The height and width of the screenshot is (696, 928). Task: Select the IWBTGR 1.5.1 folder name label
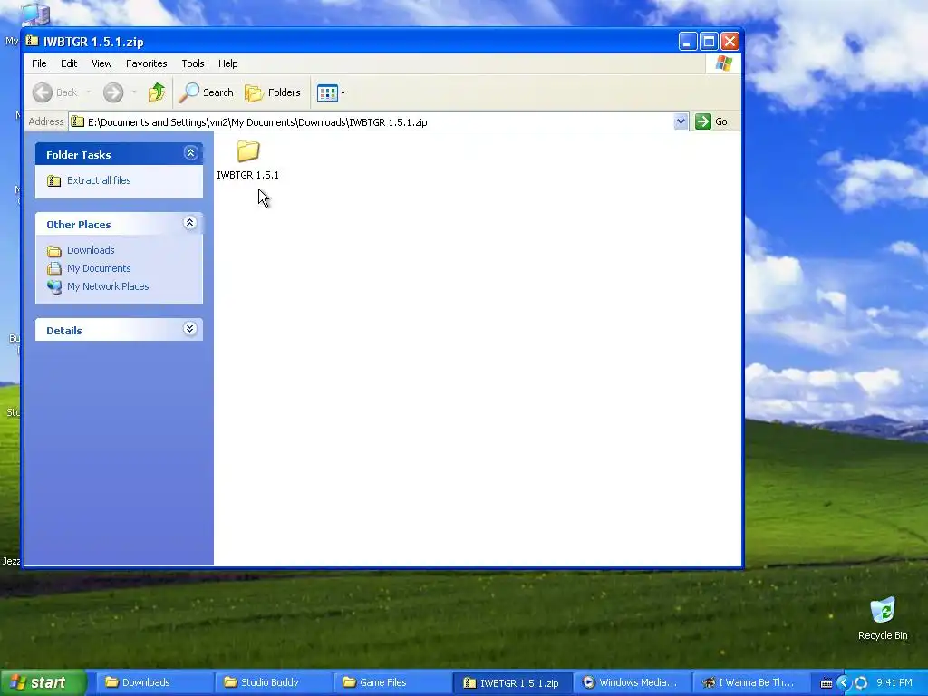(x=248, y=175)
